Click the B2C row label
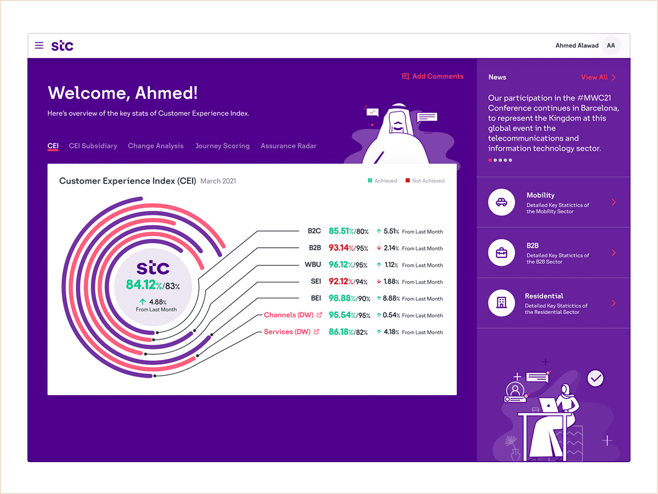Viewport: 658px width, 494px height. [314, 231]
